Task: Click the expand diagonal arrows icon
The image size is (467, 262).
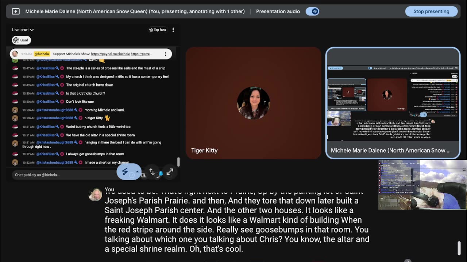Action: 170,172
